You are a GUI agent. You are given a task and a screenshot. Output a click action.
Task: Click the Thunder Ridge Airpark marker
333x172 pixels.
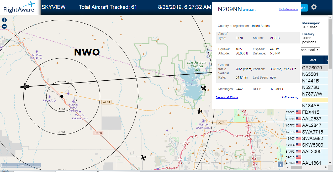tap(80, 111)
